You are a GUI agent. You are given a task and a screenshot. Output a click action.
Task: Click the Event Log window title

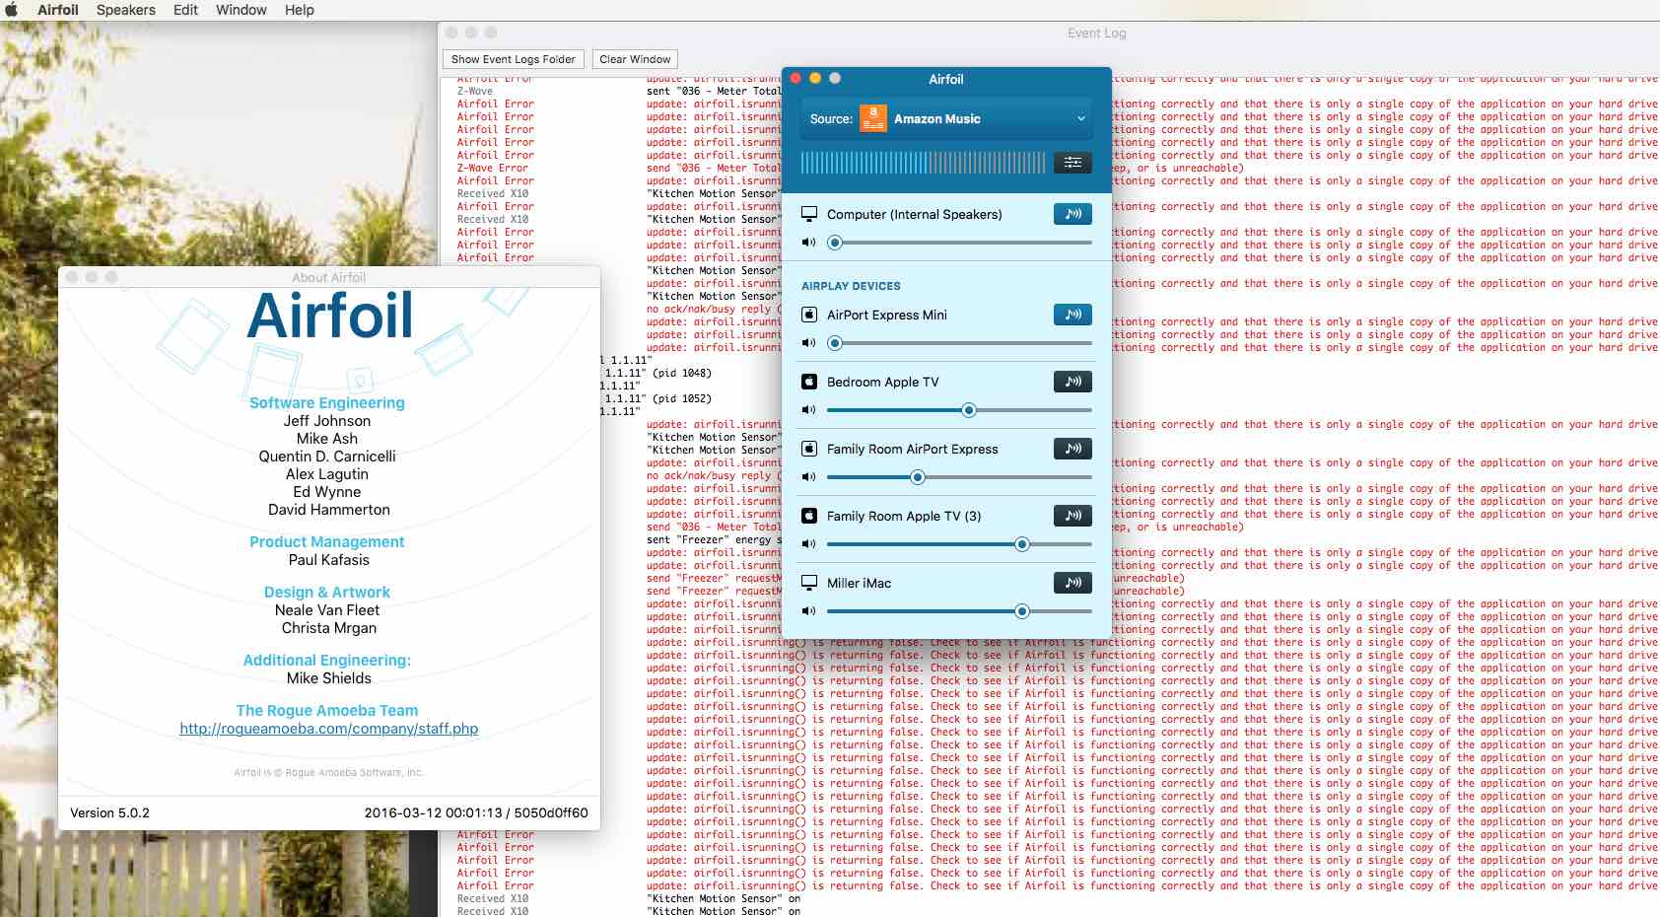1096,33
